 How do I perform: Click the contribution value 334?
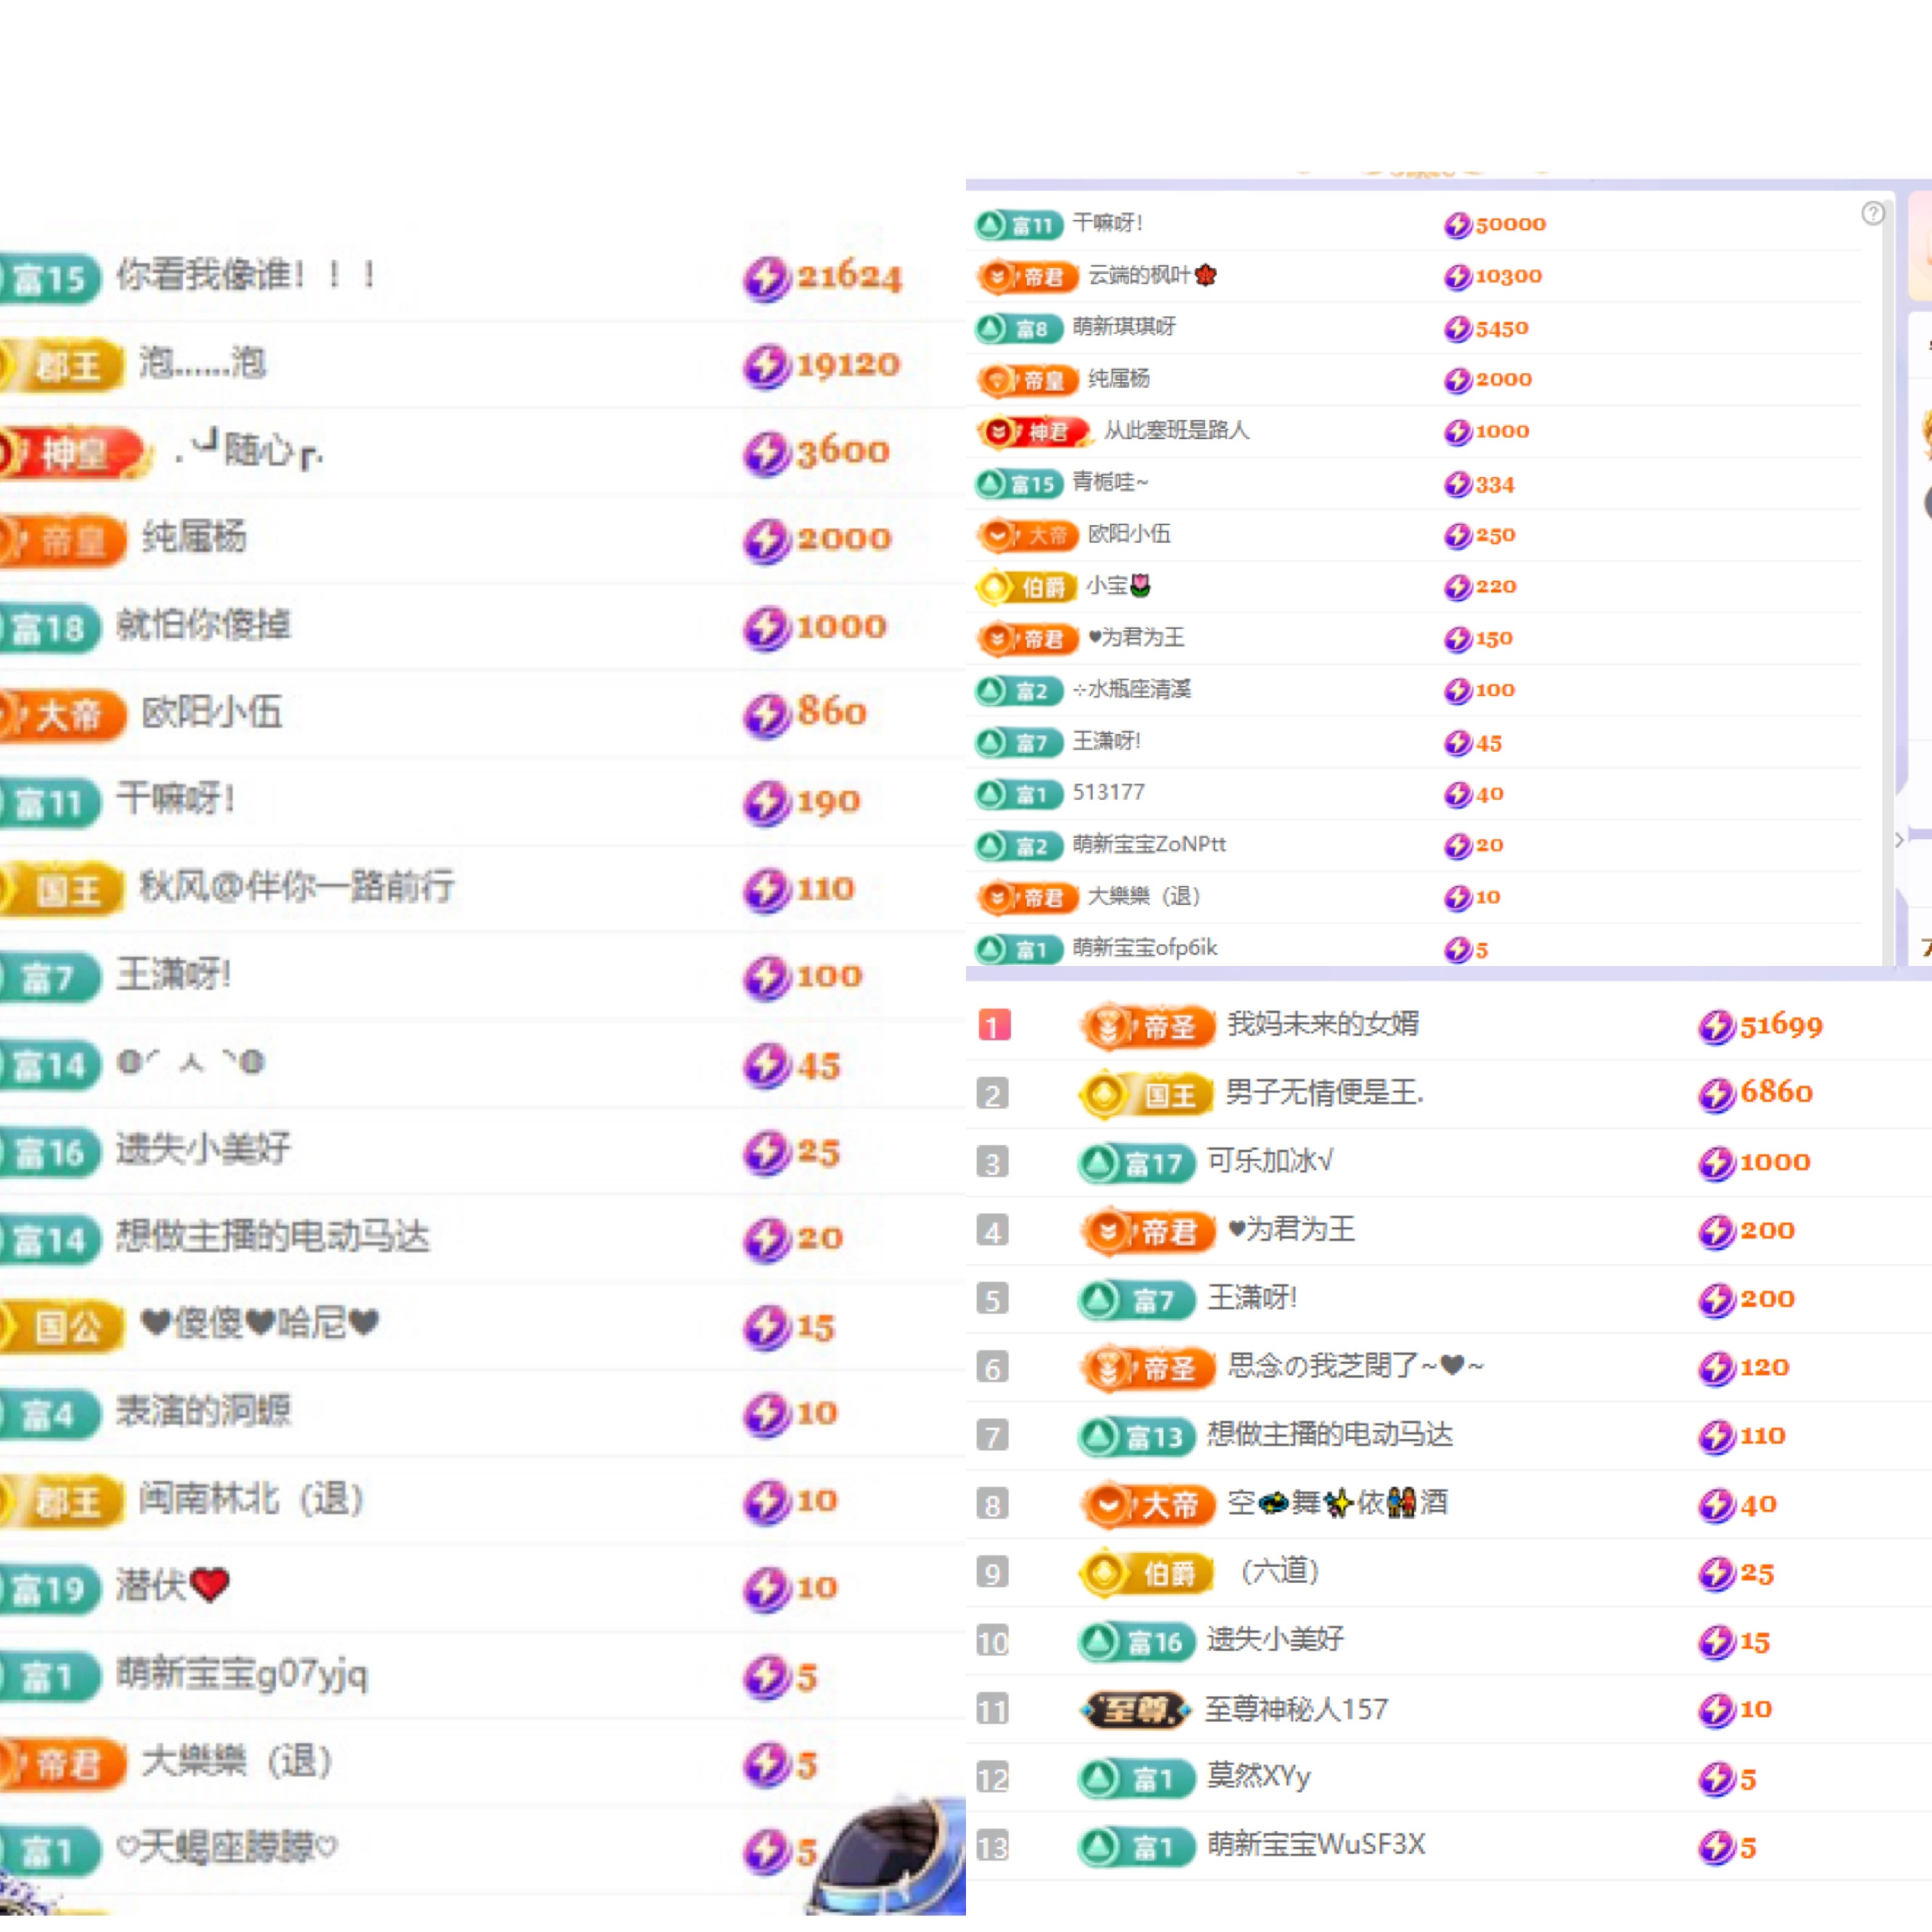pyautogui.click(x=1495, y=486)
